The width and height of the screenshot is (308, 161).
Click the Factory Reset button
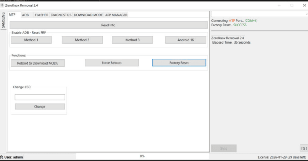[179, 63]
